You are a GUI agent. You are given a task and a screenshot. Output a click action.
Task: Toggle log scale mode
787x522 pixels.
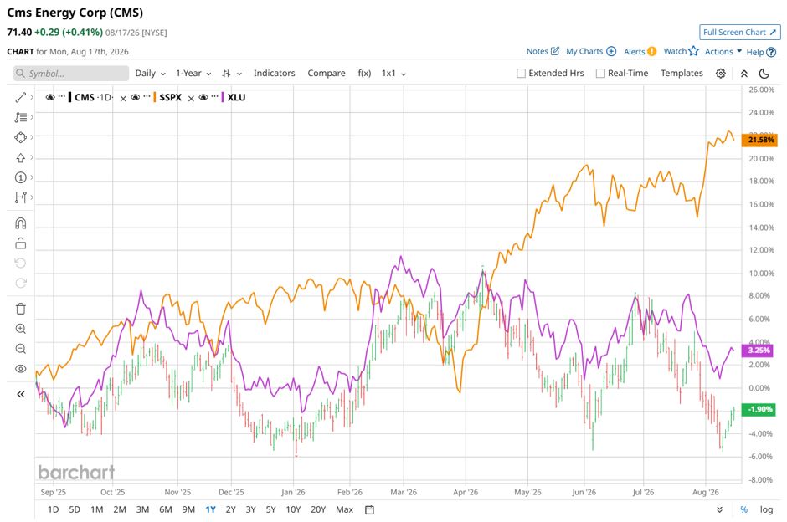pyautogui.click(x=766, y=509)
